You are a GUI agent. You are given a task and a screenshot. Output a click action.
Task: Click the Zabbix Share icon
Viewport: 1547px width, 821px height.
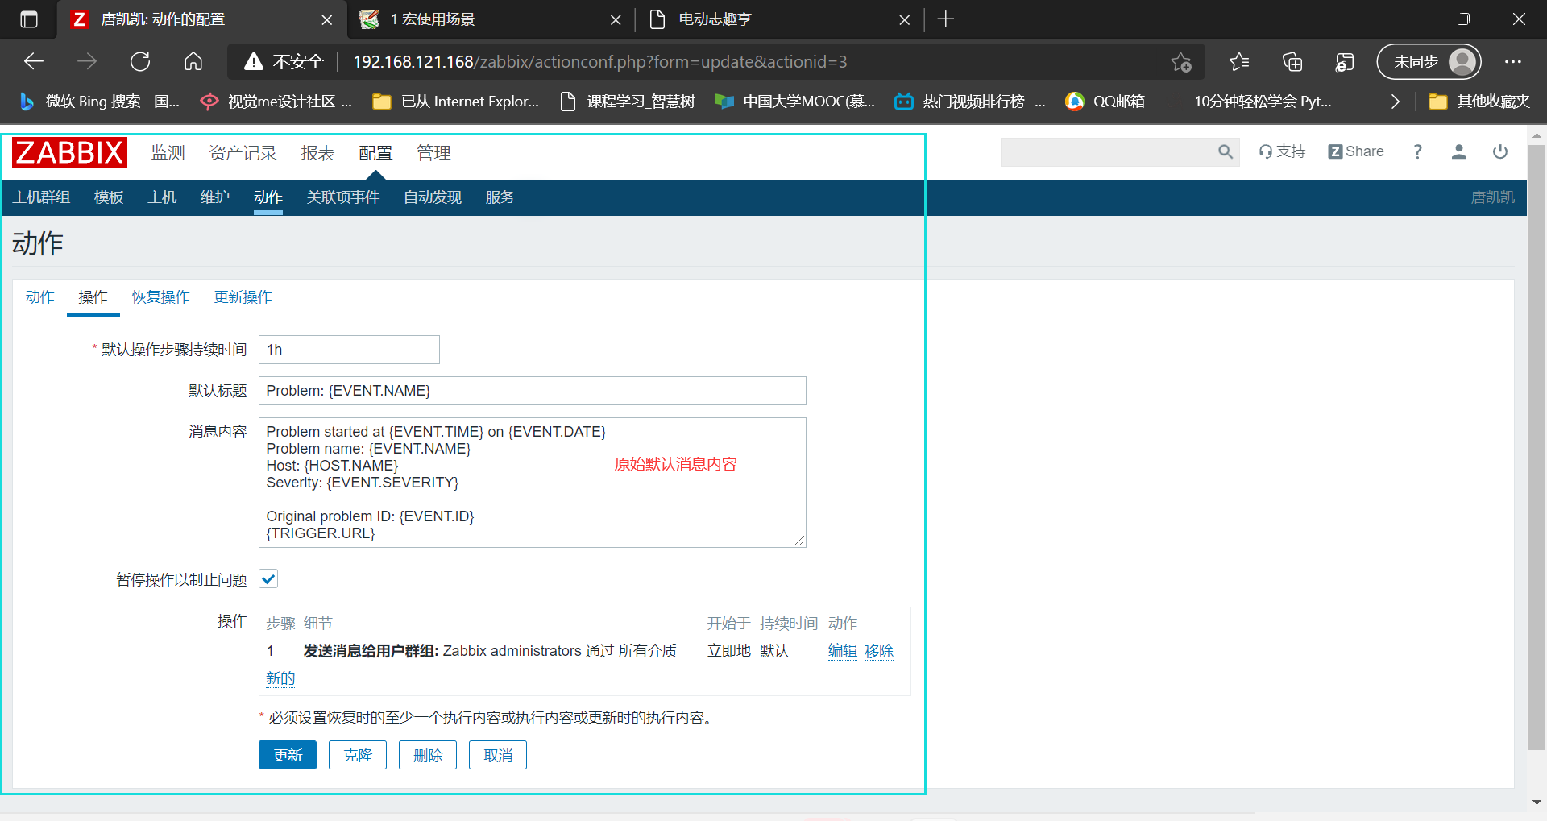(1356, 151)
